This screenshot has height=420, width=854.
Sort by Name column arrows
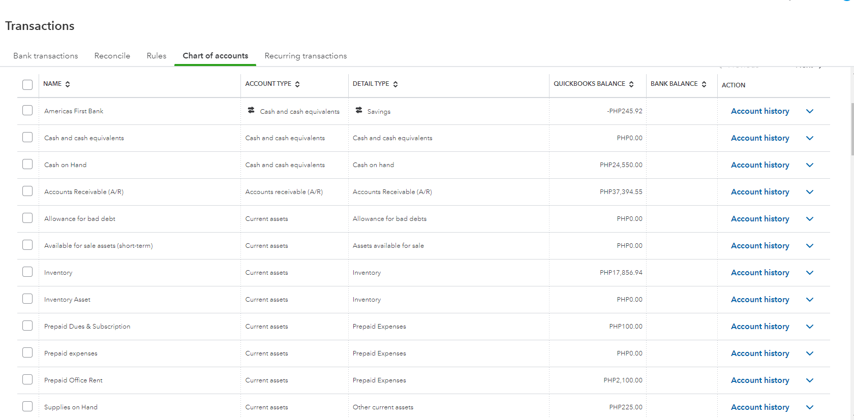[68, 84]
